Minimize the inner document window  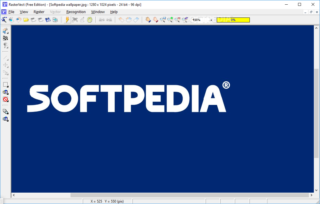pyautogui.click(x=305, y=12)
